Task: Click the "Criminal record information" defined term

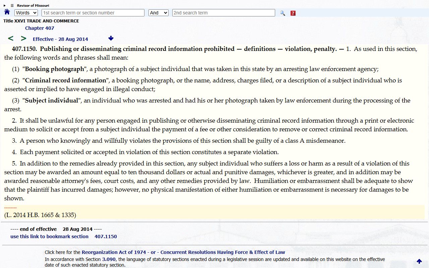Action: pyautogui.click(x=66, y=80)
